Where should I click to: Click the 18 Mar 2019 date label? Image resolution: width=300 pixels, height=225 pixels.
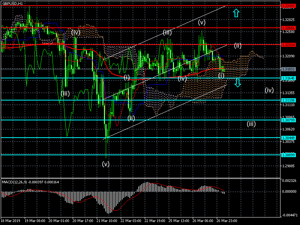[x=10, y=221]
